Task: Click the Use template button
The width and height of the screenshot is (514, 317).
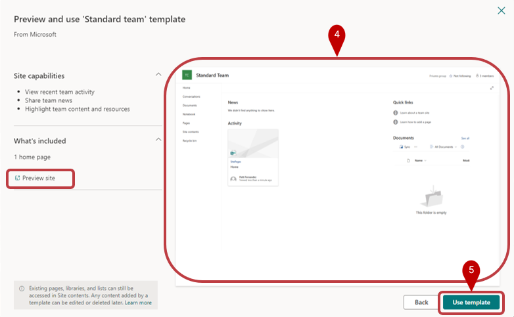Action: click(x=471, y=302)
